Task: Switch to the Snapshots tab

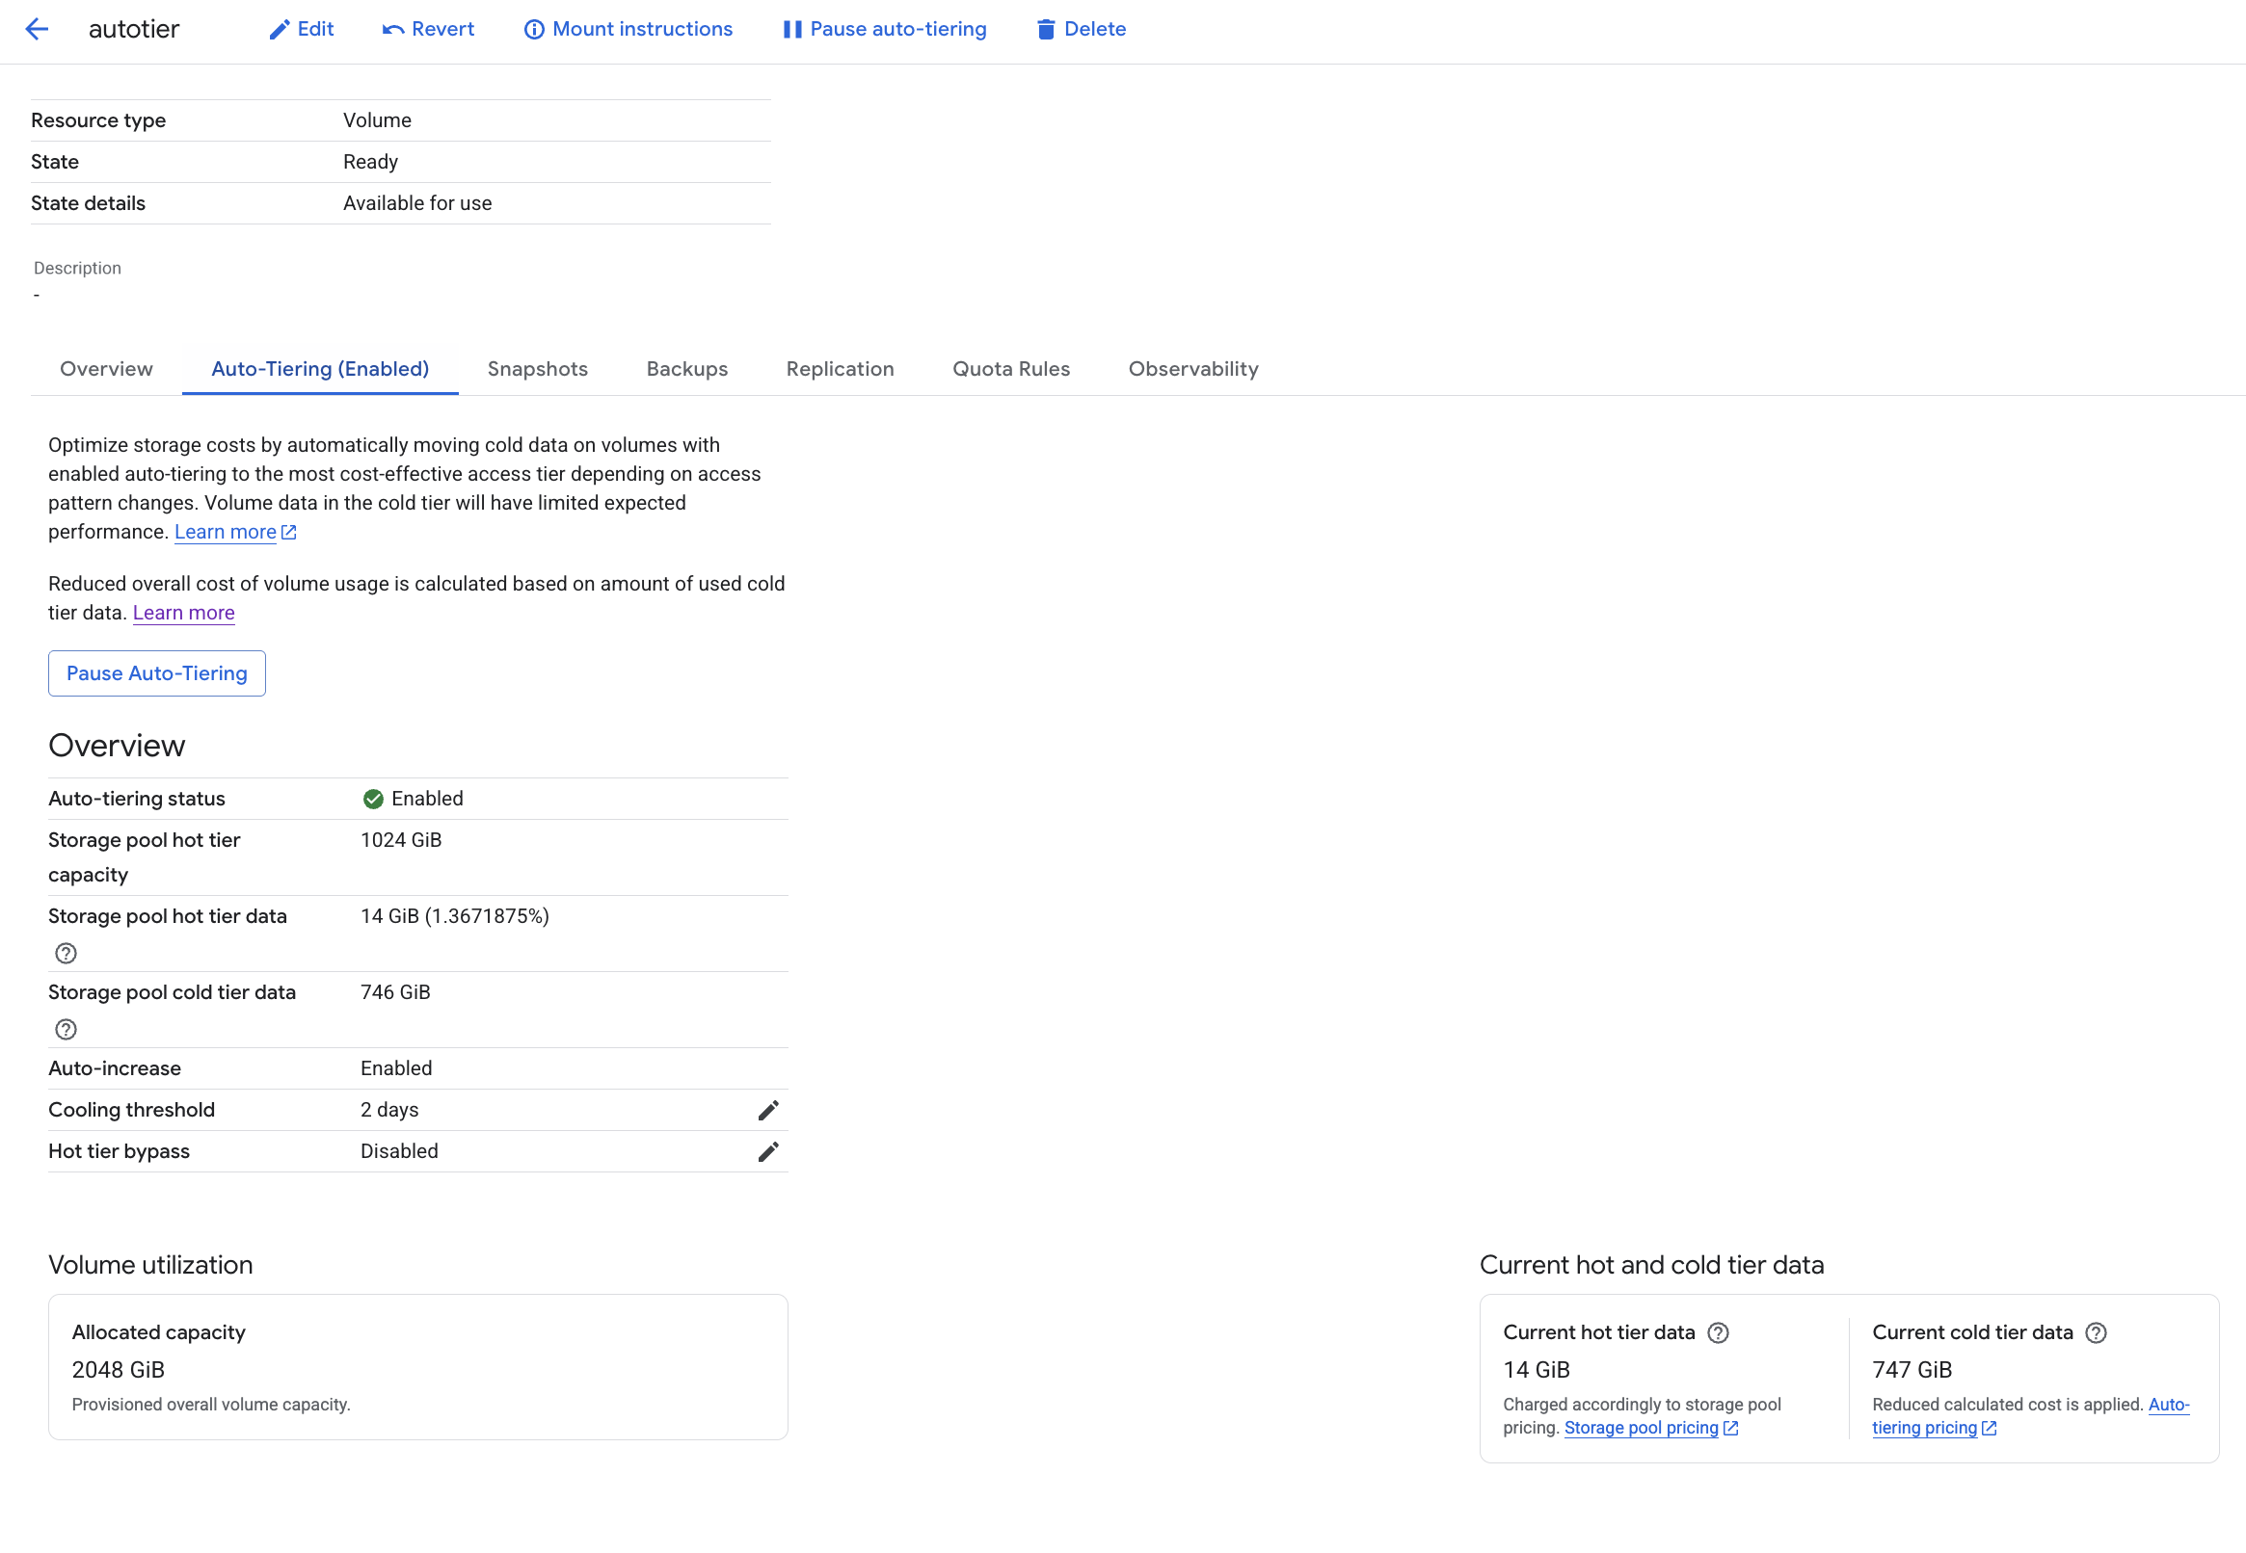Action: 538,369
